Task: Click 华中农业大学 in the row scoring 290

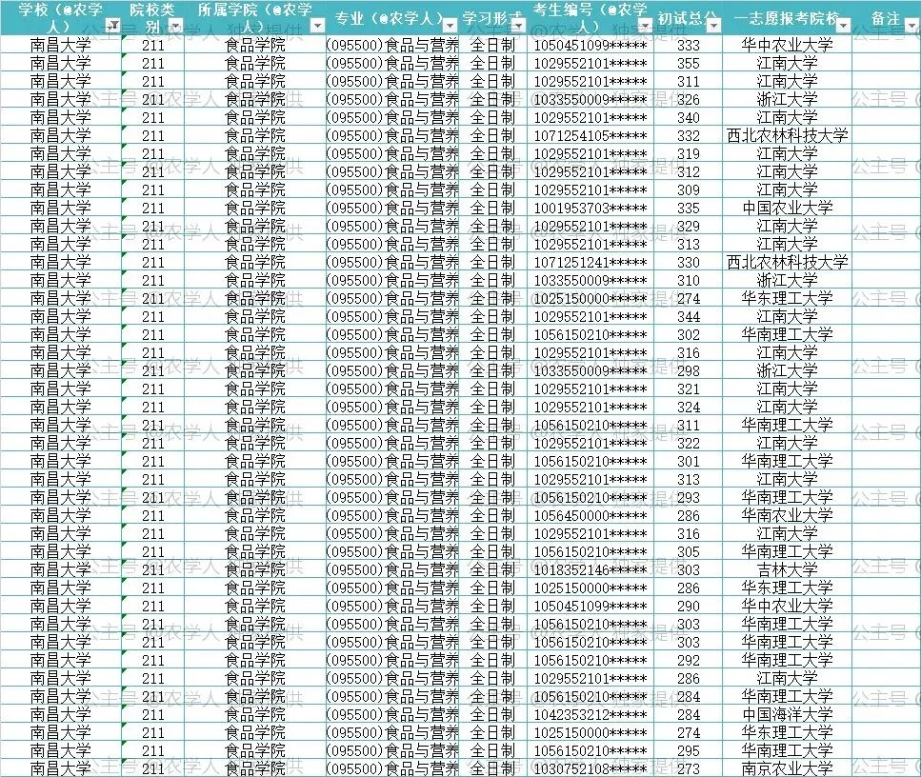Action: (787, 607)
